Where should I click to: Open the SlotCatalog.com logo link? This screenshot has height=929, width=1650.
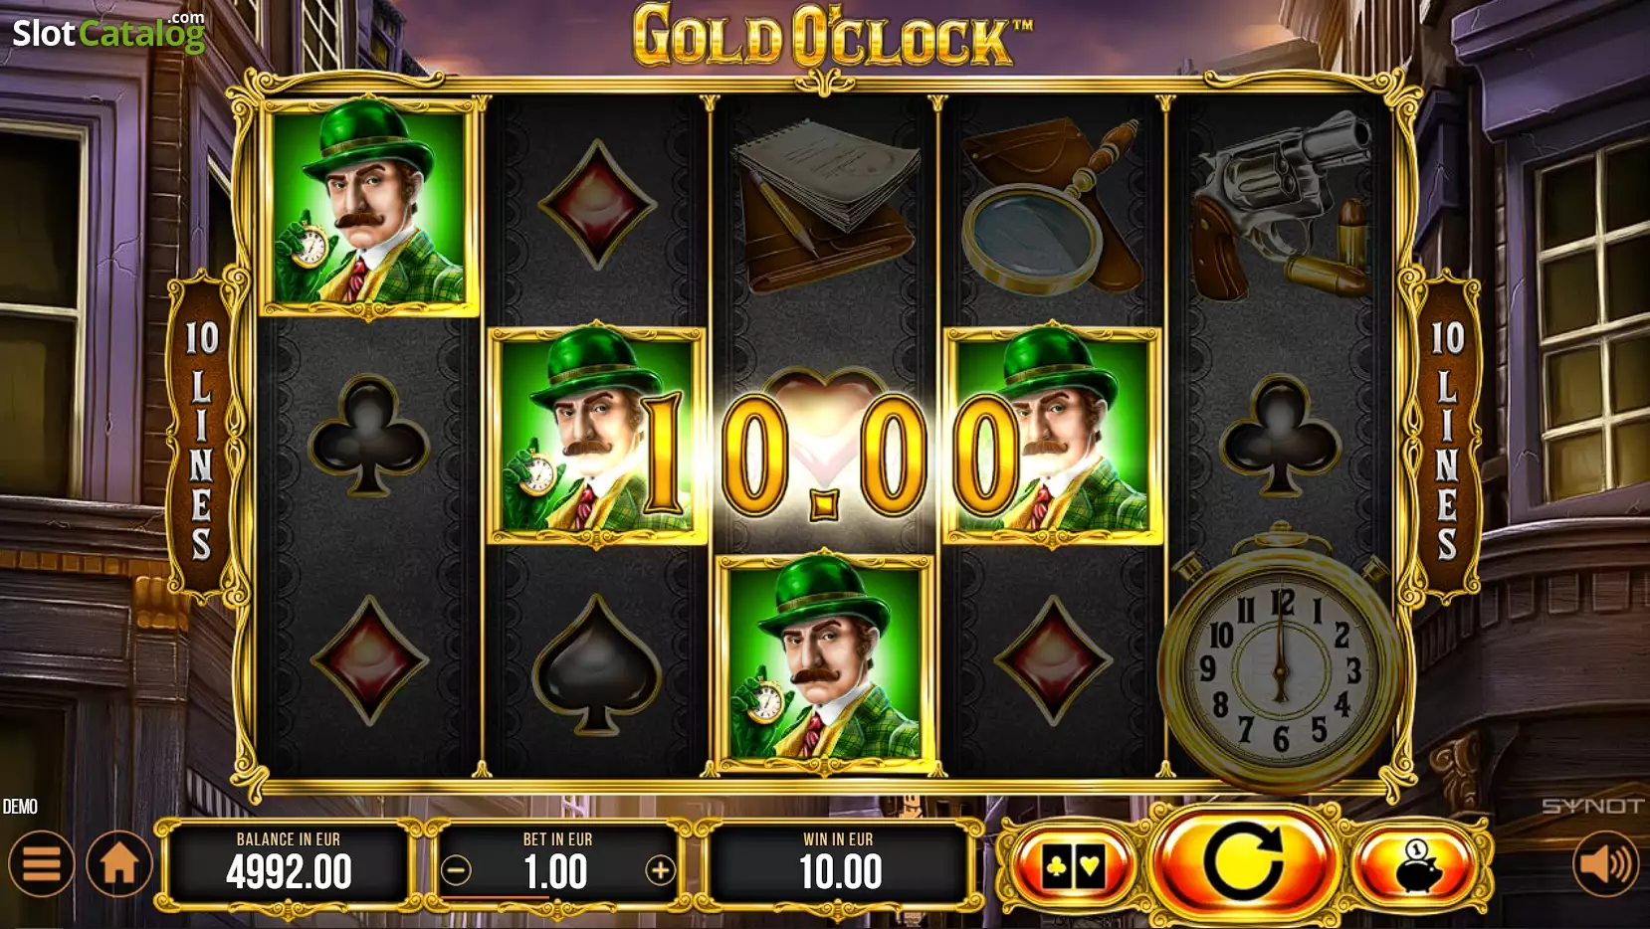point(108,32)
